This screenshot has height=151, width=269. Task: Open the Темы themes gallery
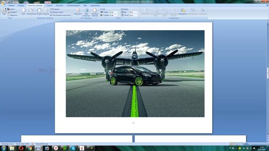tap(4, 12)
